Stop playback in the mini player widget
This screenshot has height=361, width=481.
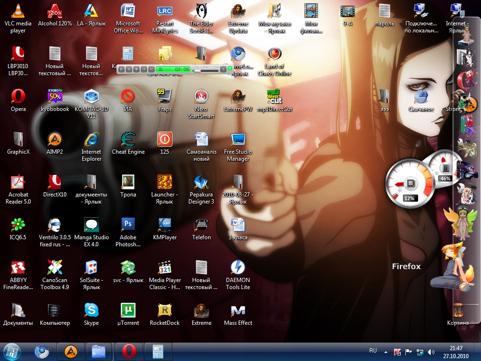tap(136, 69)
